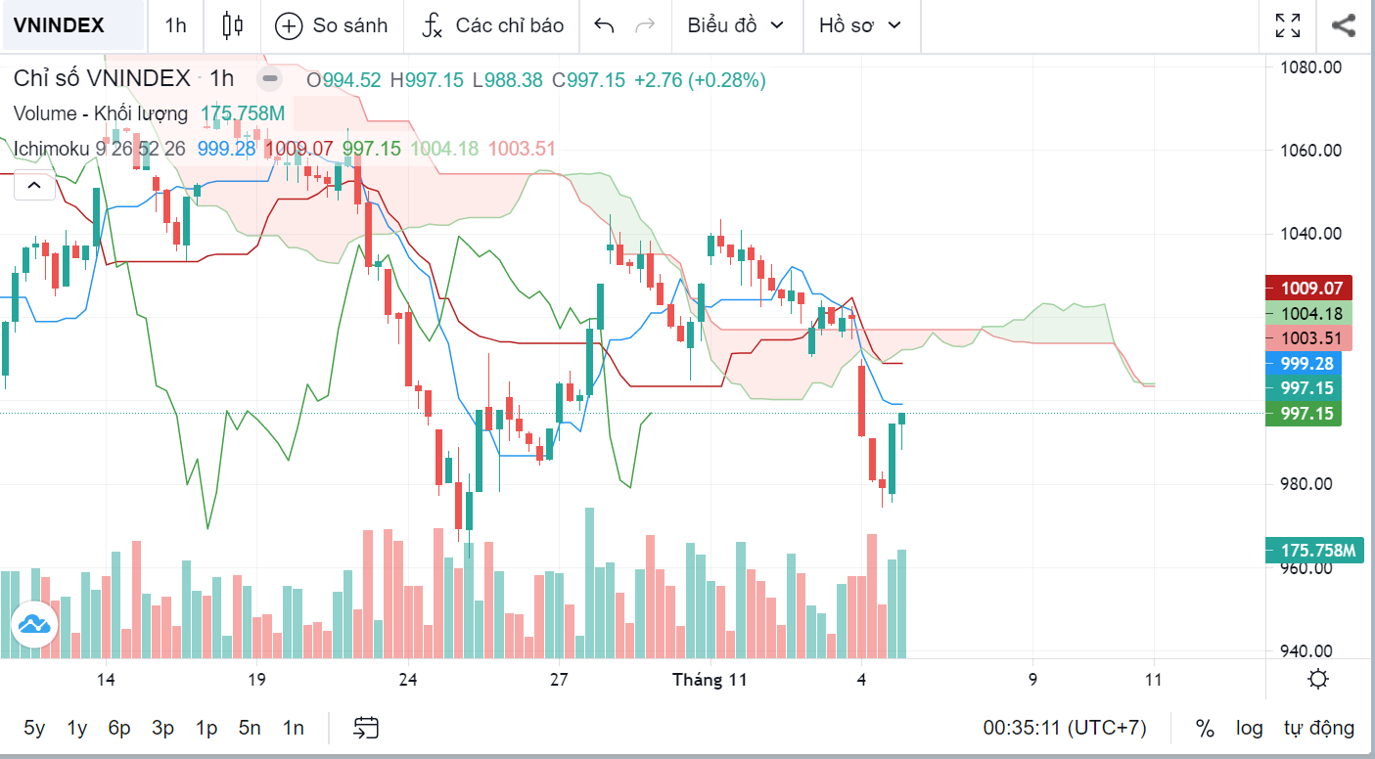Click the Tháng 11 date axis label

tap(710, 680)
